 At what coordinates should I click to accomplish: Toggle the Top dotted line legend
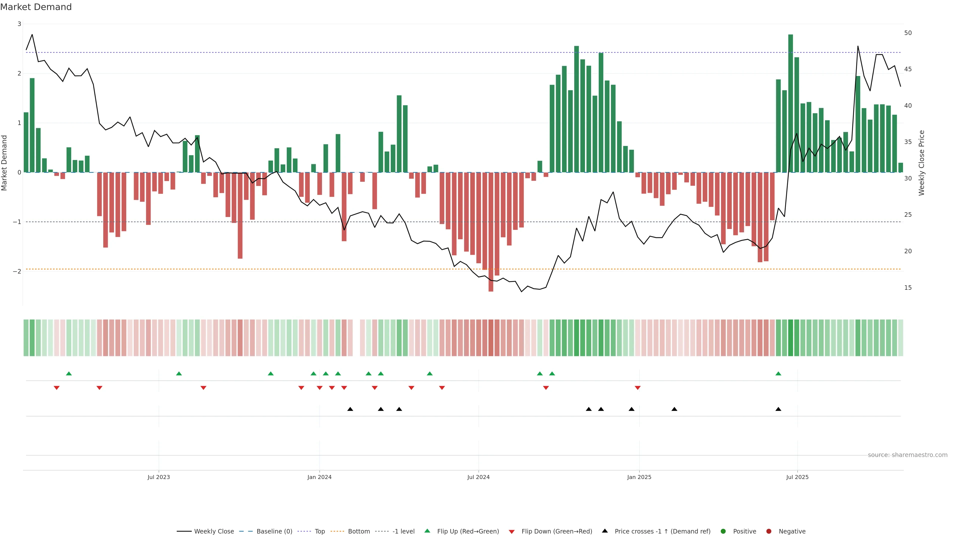click(319, 531)
